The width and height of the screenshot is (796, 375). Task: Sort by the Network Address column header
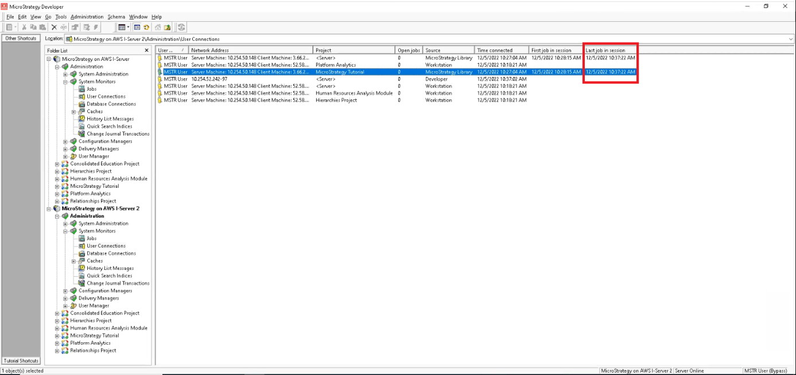tap(251, 50)
